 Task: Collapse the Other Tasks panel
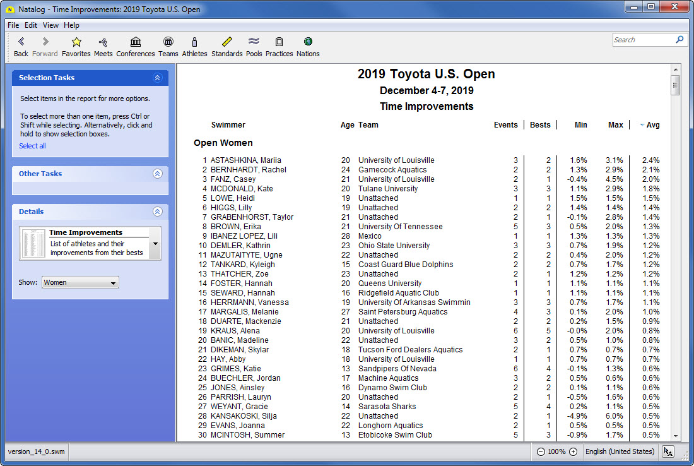click(x=157, y=174)
